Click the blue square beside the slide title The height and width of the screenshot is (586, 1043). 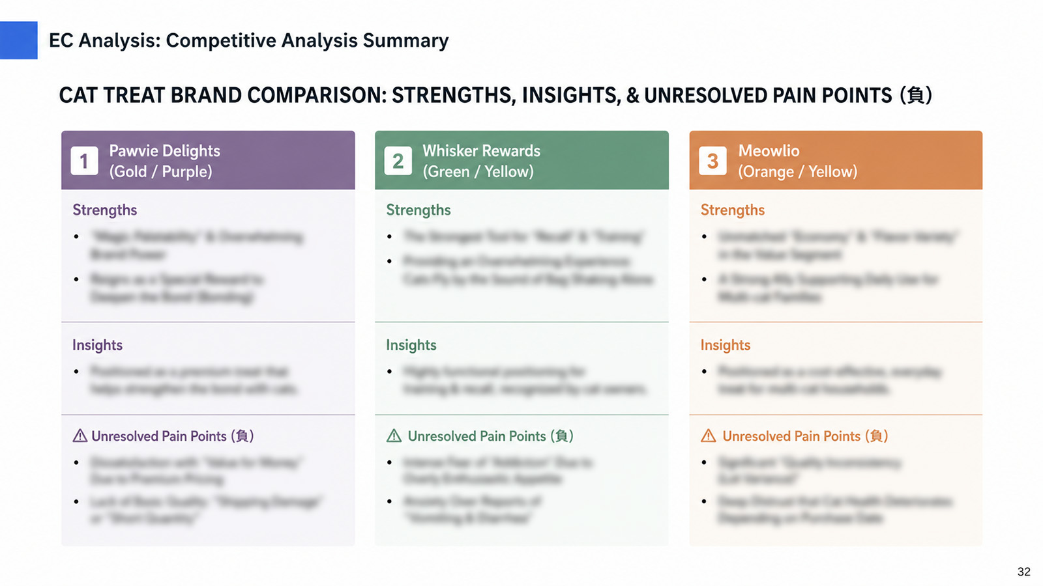[19, 40]
